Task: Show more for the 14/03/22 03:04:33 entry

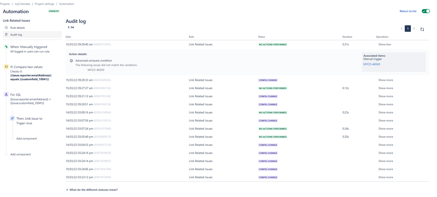Action: click(x=386, y=145)
